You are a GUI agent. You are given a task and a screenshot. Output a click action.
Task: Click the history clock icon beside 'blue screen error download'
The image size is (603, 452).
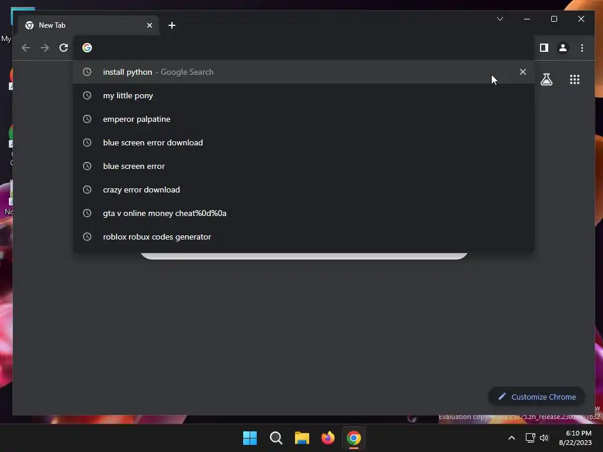(x=87, y=142)
